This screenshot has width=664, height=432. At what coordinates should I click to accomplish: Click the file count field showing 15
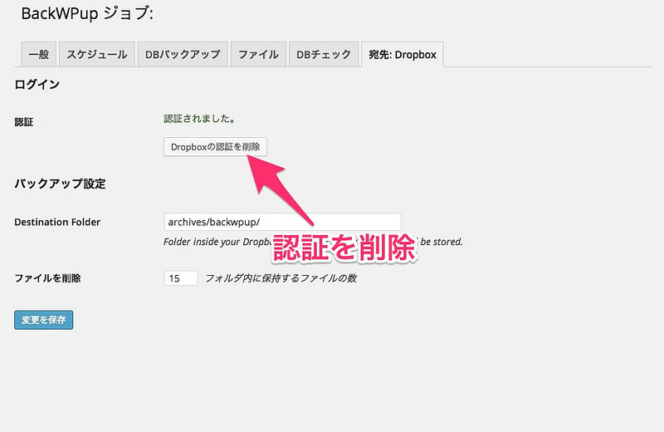(x=181, y=278)
